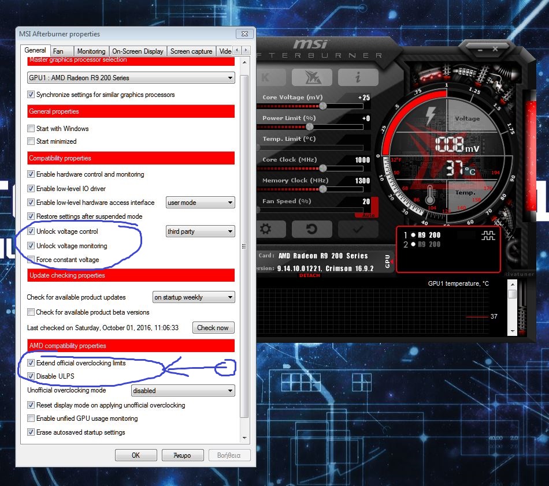Viewport: 549px width, 486px height.
Task: Click the Core Clock slider handle
Action: click(323, 168)
